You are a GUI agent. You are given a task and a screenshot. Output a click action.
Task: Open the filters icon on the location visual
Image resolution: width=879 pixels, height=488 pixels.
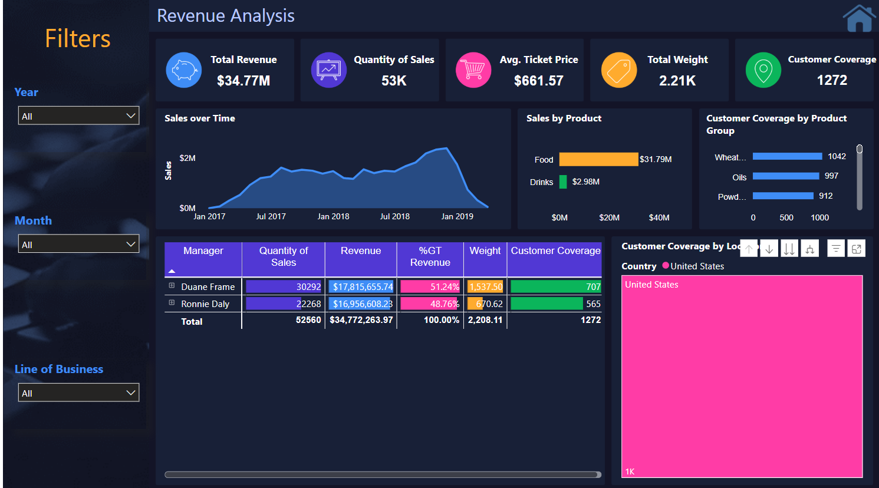835,248
